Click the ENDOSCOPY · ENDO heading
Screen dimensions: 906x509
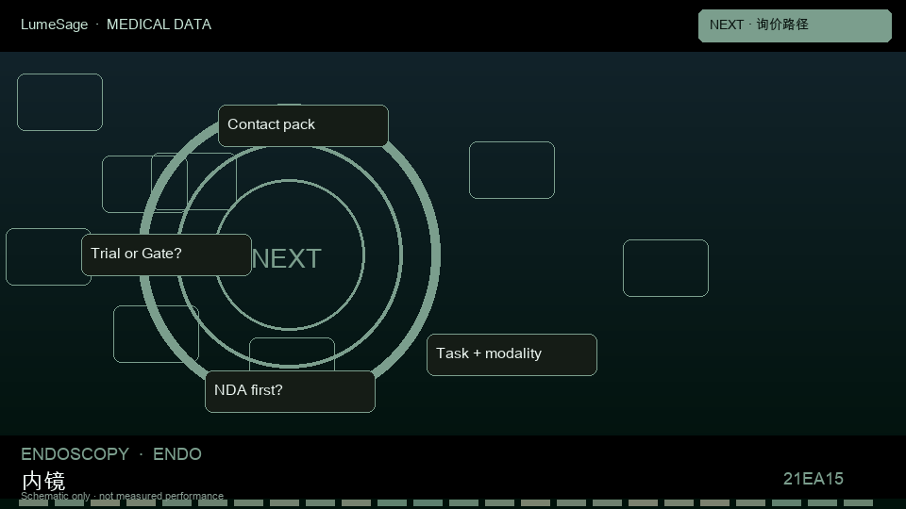coord(111,454)
